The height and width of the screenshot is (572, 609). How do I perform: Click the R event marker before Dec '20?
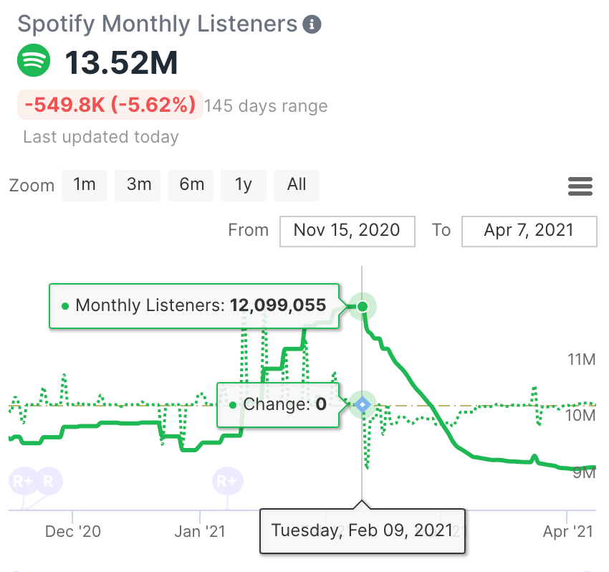[x=49, y=480]
